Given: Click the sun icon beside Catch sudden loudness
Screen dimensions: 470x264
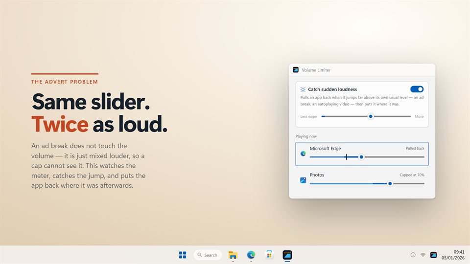Looking at the screenshot, I should 303,89.
